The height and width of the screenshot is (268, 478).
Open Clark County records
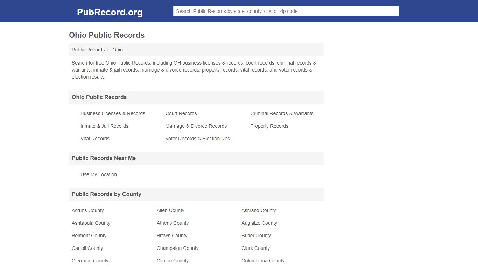(x=255, y=248)
